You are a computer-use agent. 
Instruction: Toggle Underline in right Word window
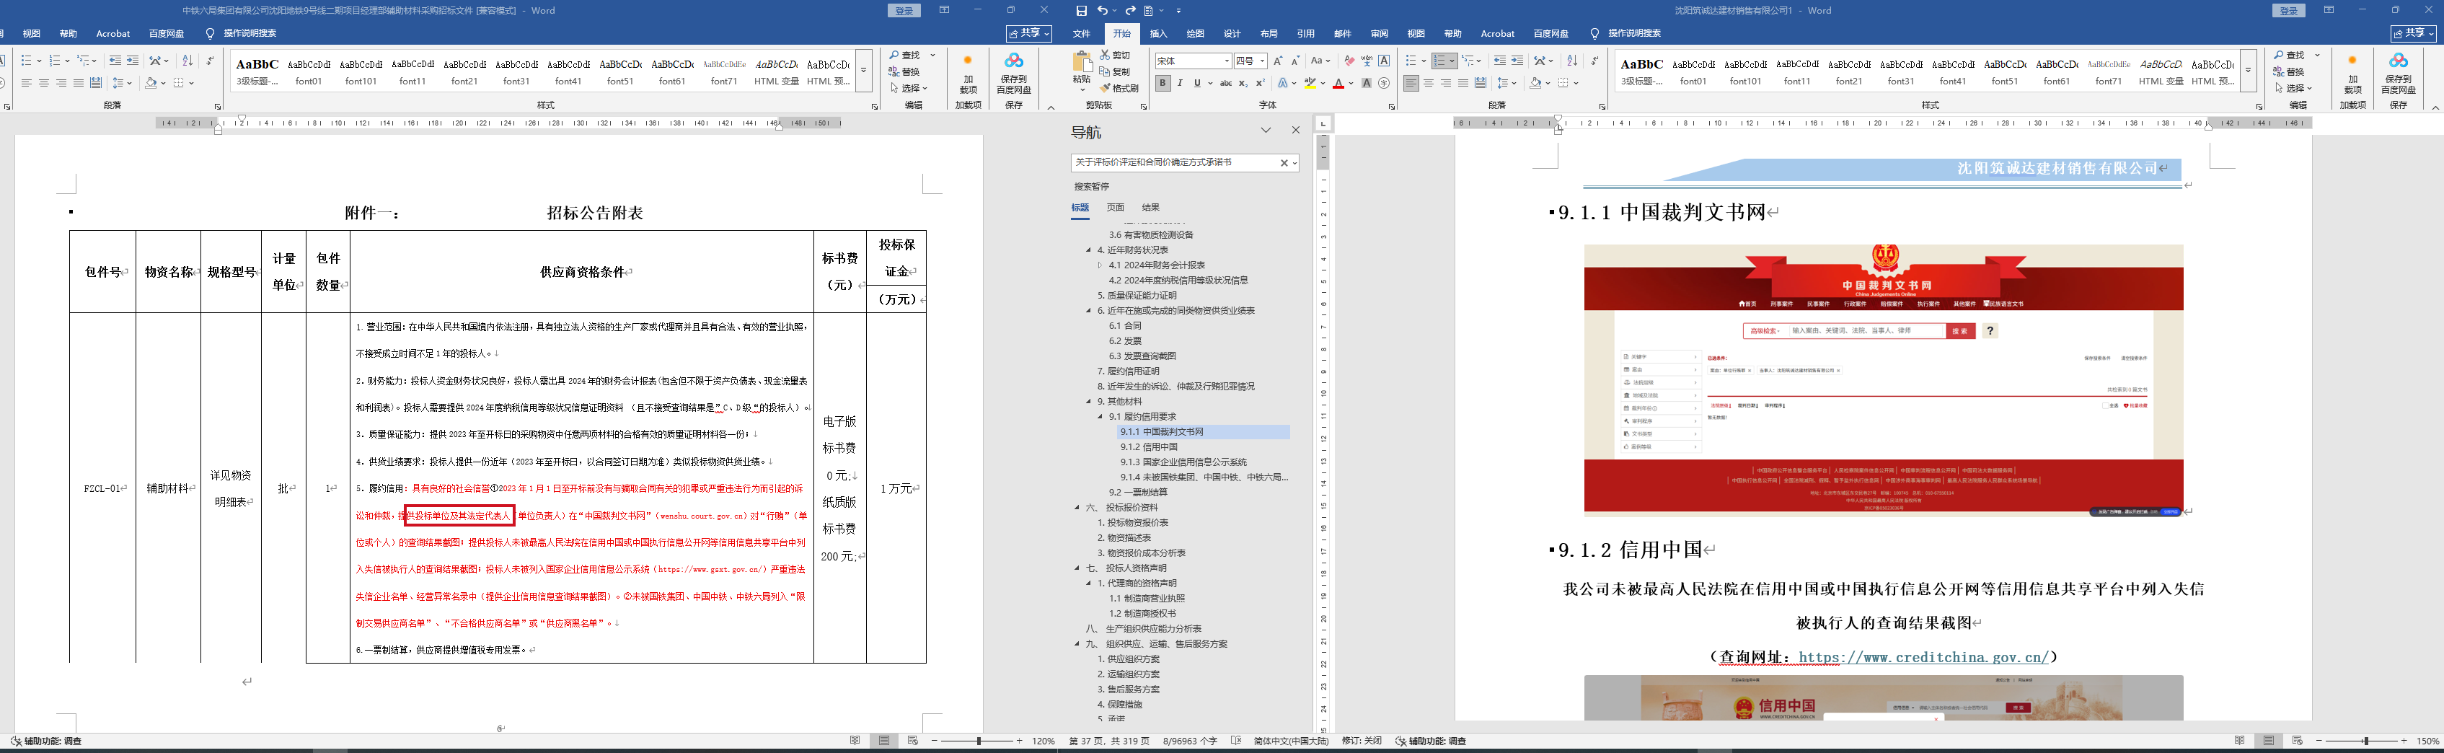(1197, 84)
